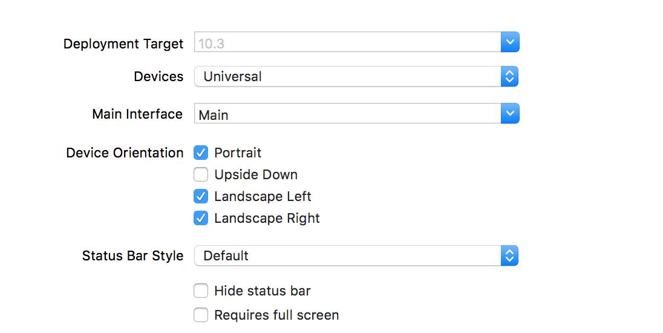Screen dimensions: 663x333
Task: Click the Hide status bar label
Action: [x=262, y=291]
